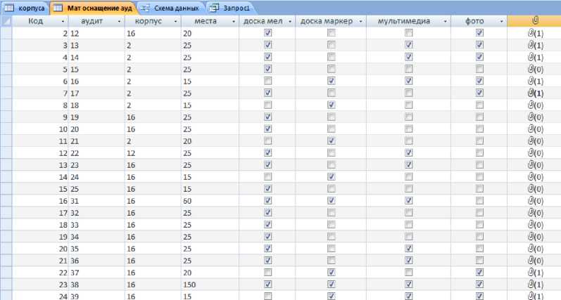Viewport: 561px width, 300px height.
Task: Click the аудит column header label
Action: tap(92, 21)
